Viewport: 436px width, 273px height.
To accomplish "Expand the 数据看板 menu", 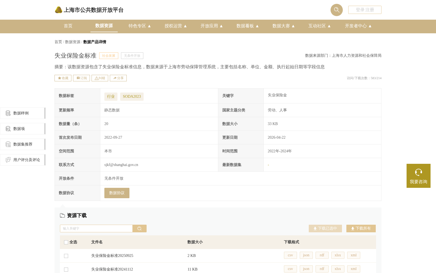I will (x=247, y=26).
